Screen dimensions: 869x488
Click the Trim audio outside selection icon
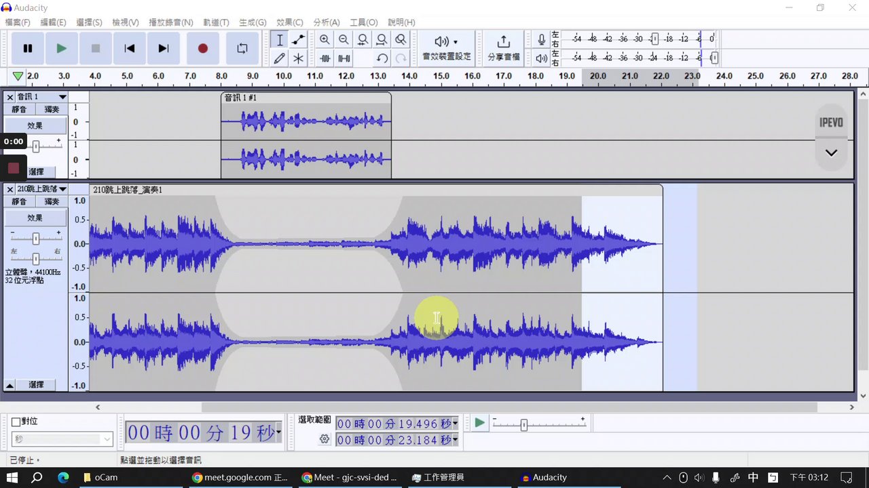click(325, 58)
